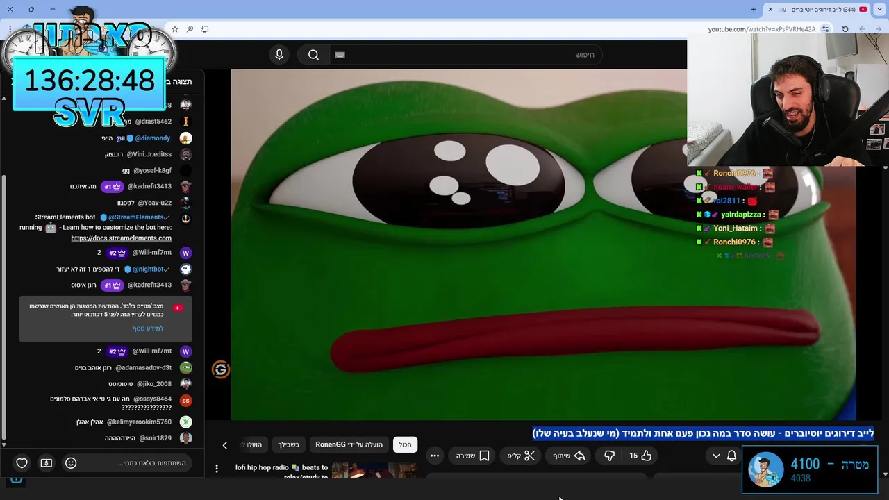Open the on-screen keyboard icon in search box
This screenshot has width=889, height=500.
coord(340,55)
